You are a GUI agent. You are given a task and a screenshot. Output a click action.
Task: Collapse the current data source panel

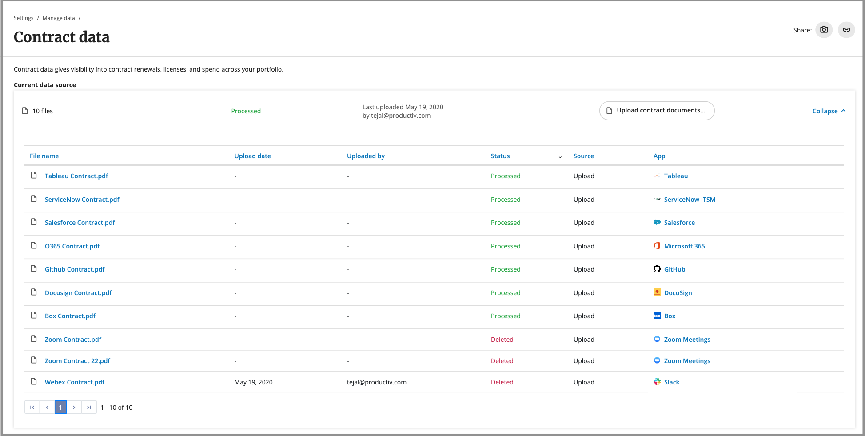click(x=829, y=111)
